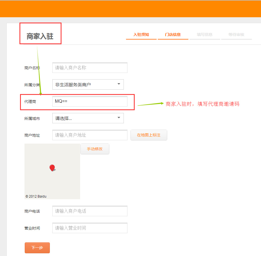This screenshot has height=256, width=261.
Task: Go to the 填写信息 step tab
Action: [x=205, y=35]
